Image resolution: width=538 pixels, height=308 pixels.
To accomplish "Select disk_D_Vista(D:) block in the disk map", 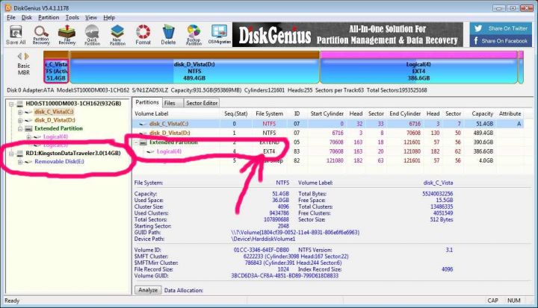I will click(x=194, y=71).
